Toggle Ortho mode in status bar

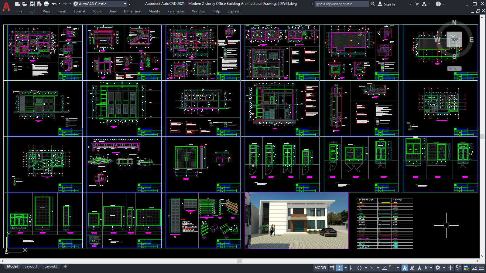(x=352, y=268)
